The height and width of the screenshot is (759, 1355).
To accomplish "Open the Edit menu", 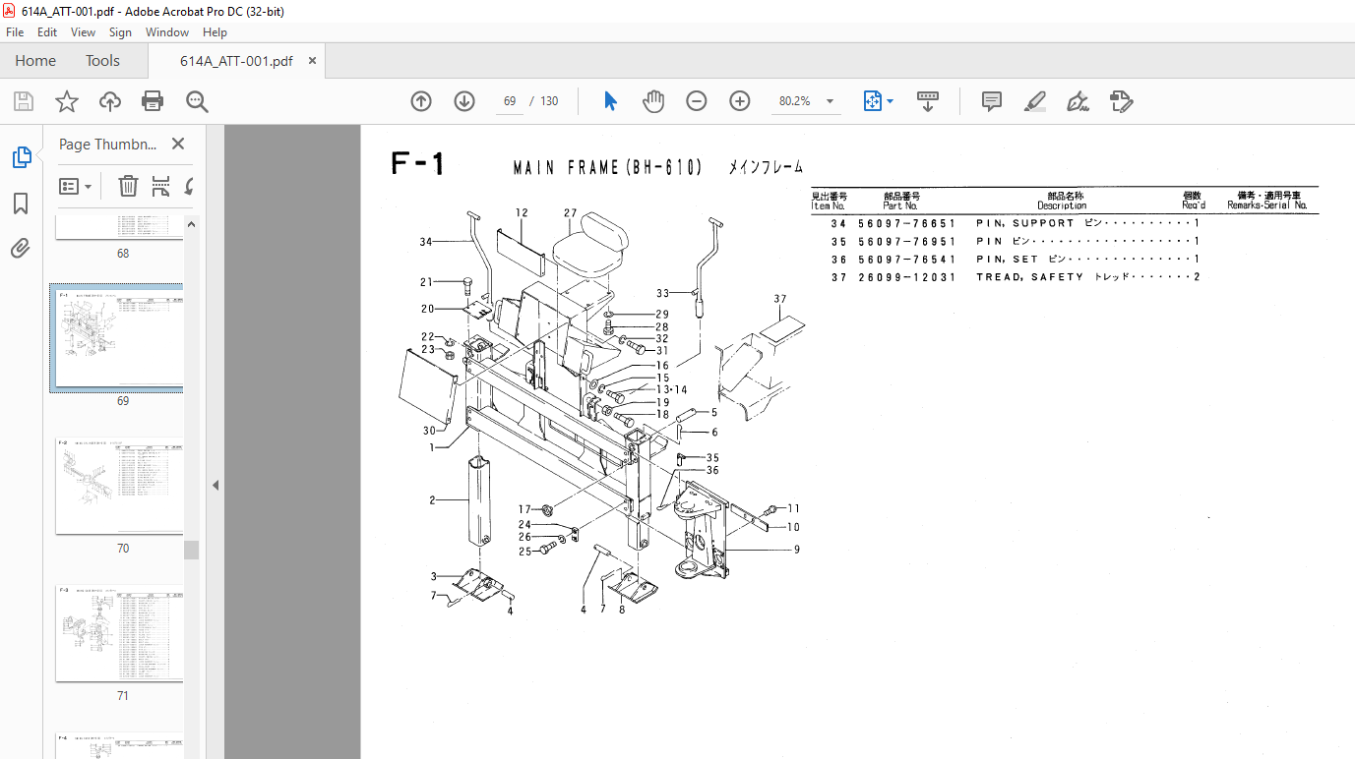I will [x=47, y=32].
